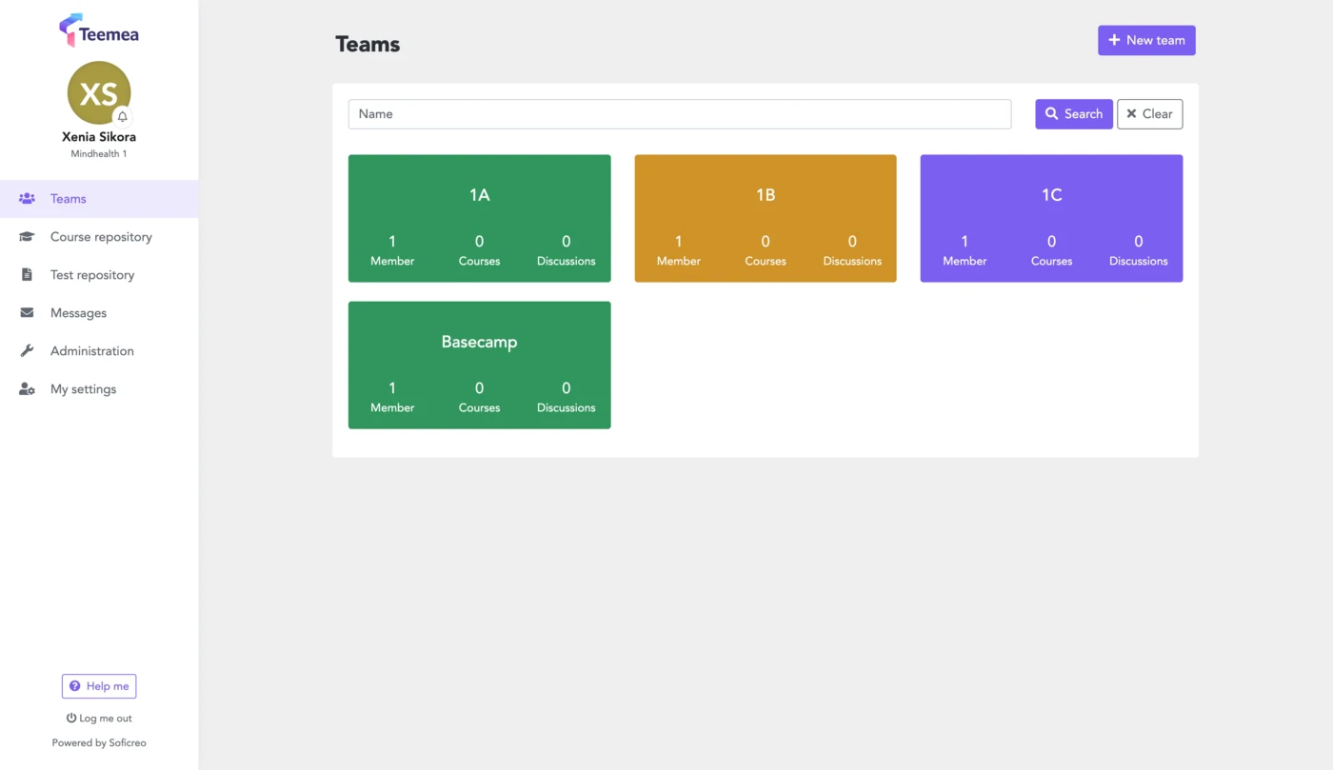Screen dimensions: 1333x770
Task: Click the Mindhealth 1 organization label
Action: [99, 154]
